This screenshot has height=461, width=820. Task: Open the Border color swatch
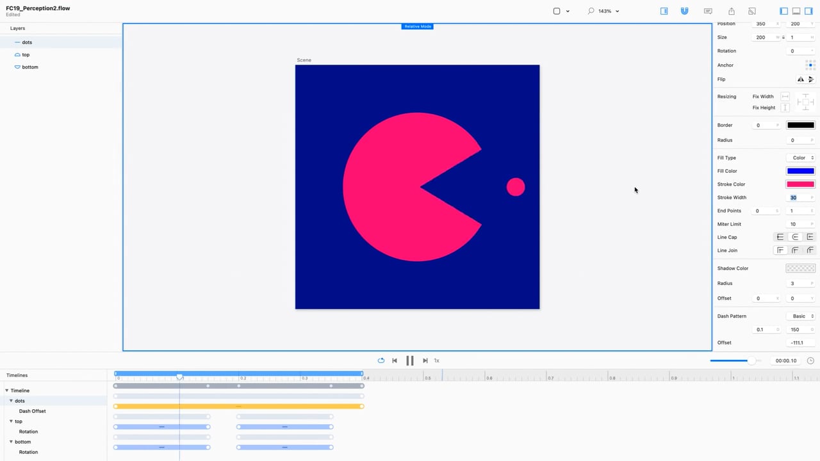pos(800,125)
